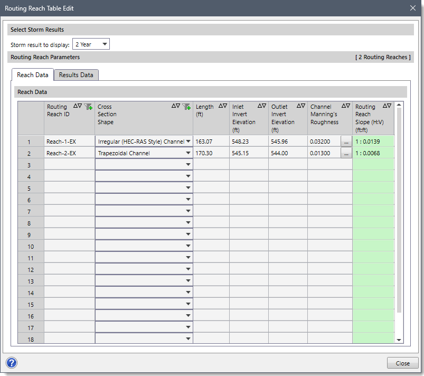Select the Reach-1-EX ID cell
The width and height of the screenshot is (424, 376).
pos(70,142)
